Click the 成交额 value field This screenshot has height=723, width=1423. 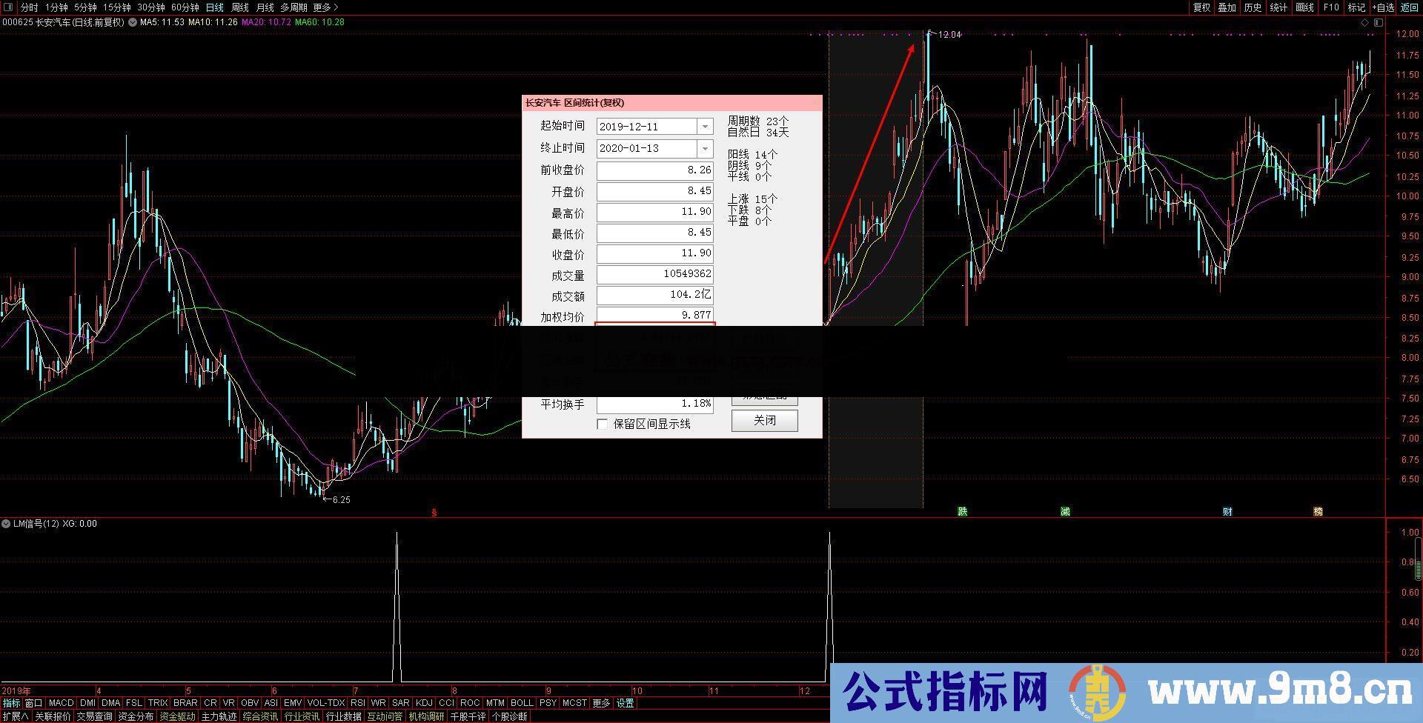(655, 295)
